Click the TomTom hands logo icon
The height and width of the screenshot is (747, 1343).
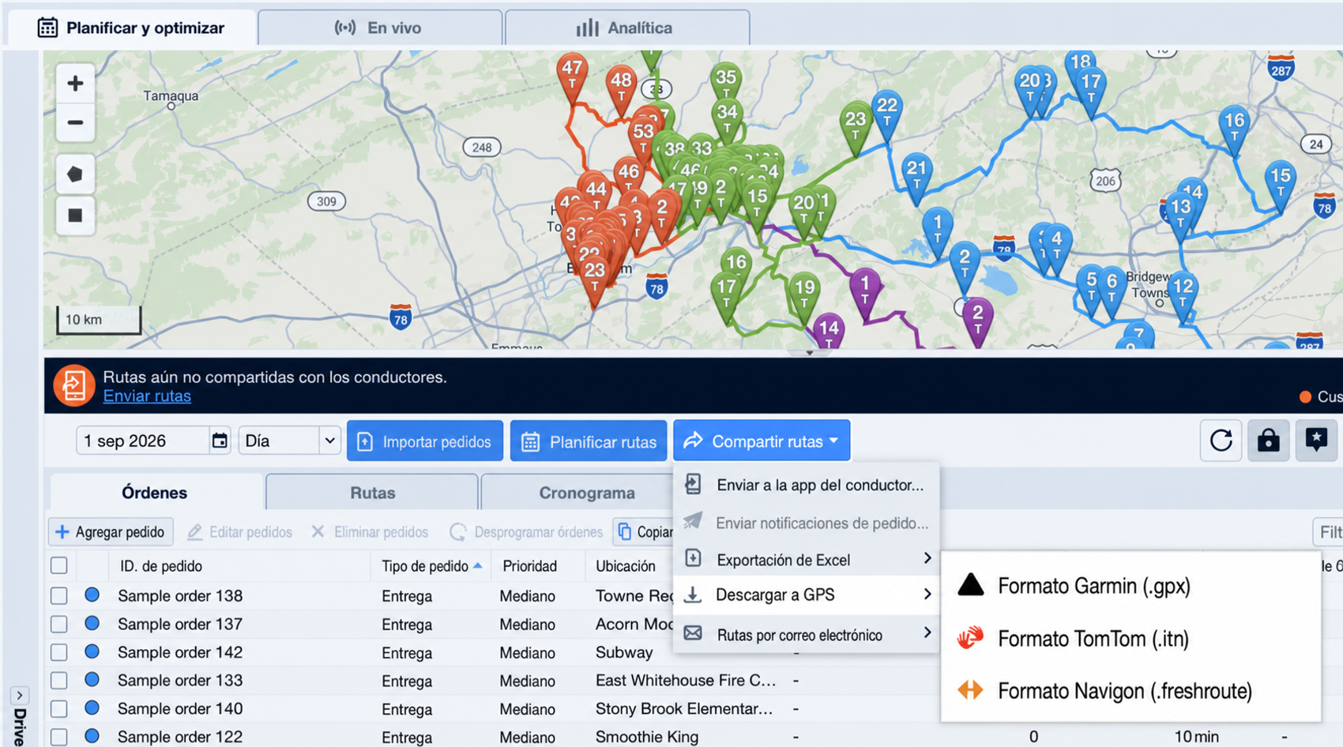click(970, 637)
